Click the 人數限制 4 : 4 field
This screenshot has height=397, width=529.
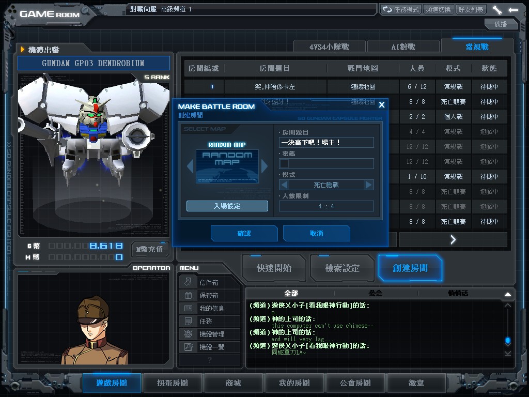point(326,206)
